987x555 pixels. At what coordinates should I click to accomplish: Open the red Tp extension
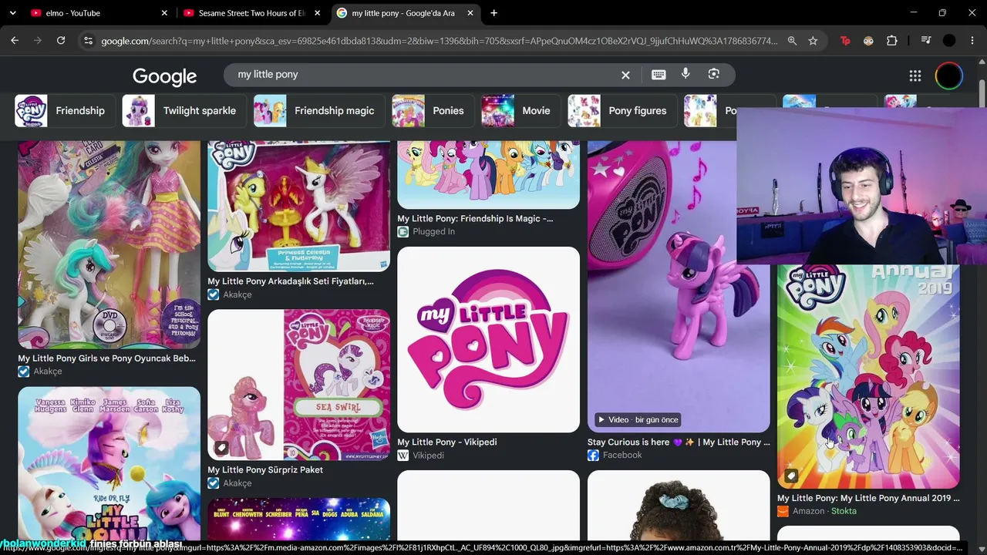coord(845,41)
